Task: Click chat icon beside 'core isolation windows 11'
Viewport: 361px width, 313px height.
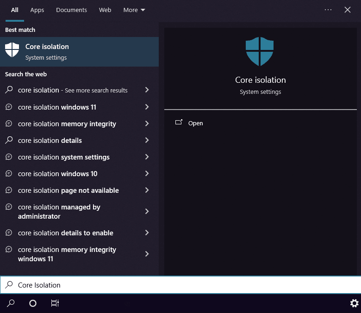Action: 9,107
